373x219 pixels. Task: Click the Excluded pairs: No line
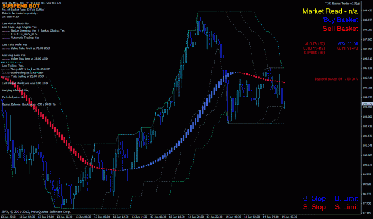[x=14, y=97]
